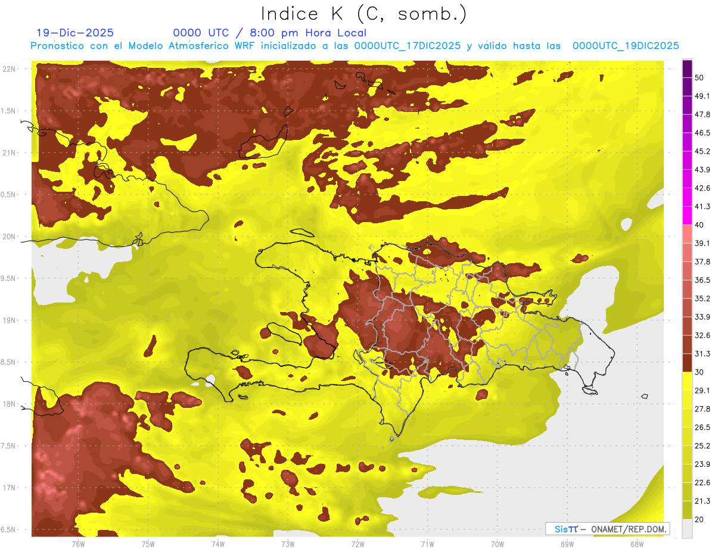Select the "17N" latitude label

click(x=10, y=488)
